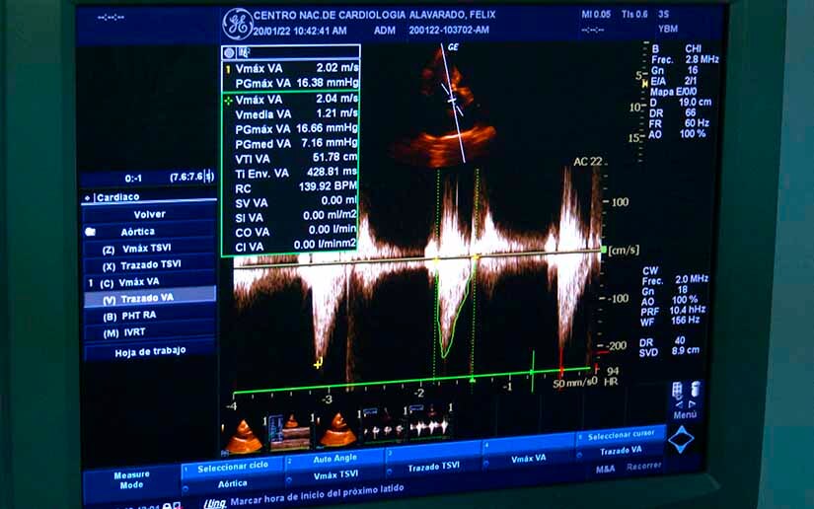Open the Menú control at right
Screen dimensions: 814x509
(x=685, y=414)
